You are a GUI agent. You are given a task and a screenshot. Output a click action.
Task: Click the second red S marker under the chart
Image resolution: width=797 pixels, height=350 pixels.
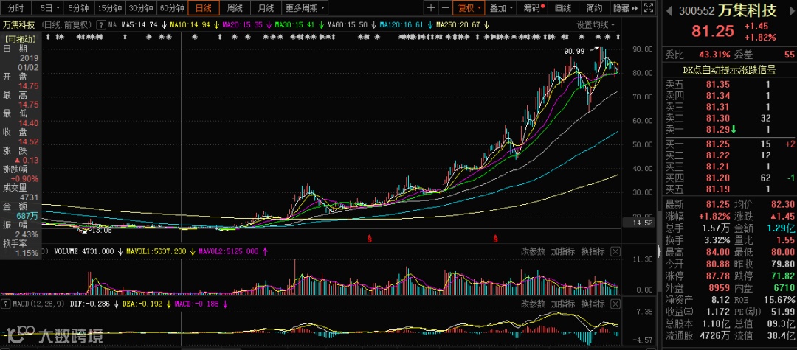tap(495, 238)
